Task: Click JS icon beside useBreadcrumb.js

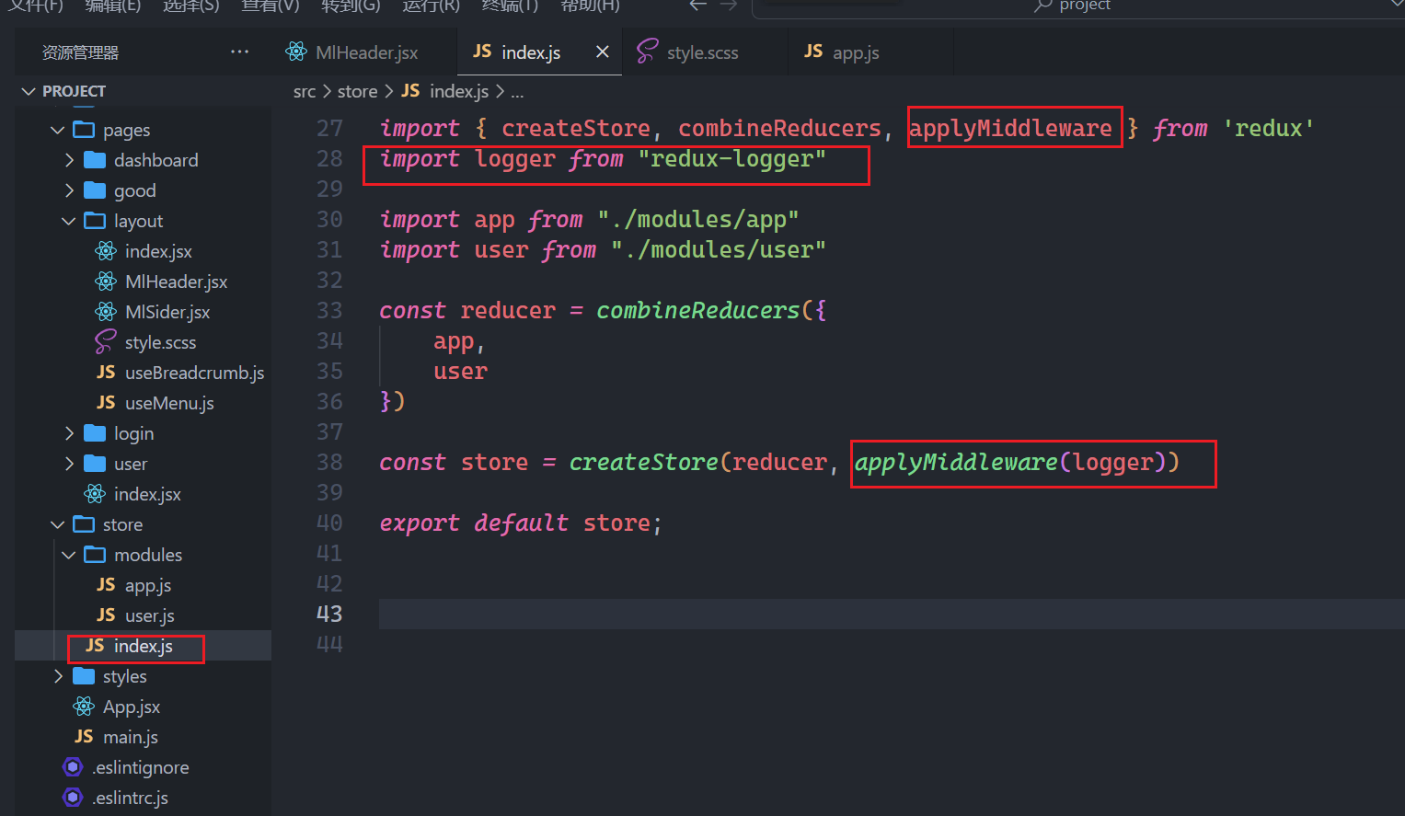Action: [106, 373]
